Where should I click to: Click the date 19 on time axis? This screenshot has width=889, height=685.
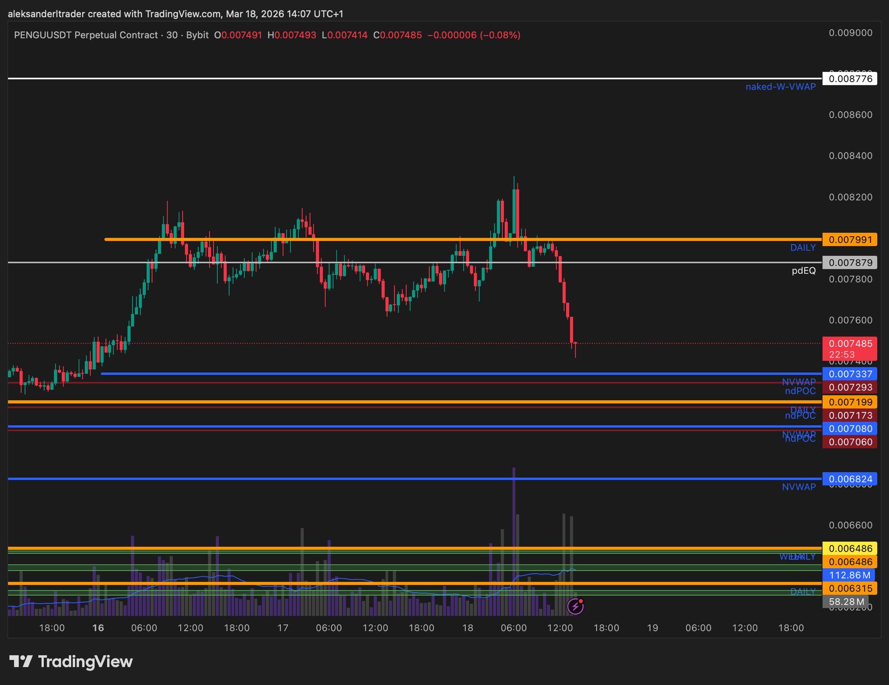click(652, 628)
